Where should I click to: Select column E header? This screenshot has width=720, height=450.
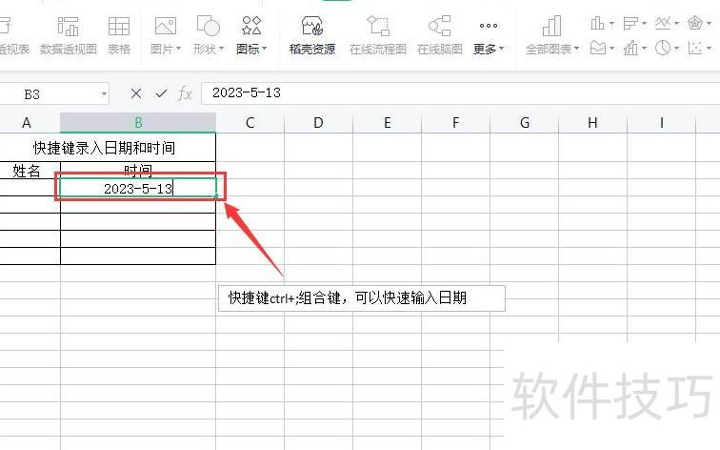pyautogui.click(x=387, y=123)
